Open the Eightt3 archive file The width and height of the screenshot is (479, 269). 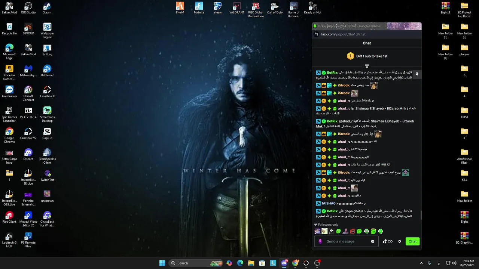click(445, 8)
